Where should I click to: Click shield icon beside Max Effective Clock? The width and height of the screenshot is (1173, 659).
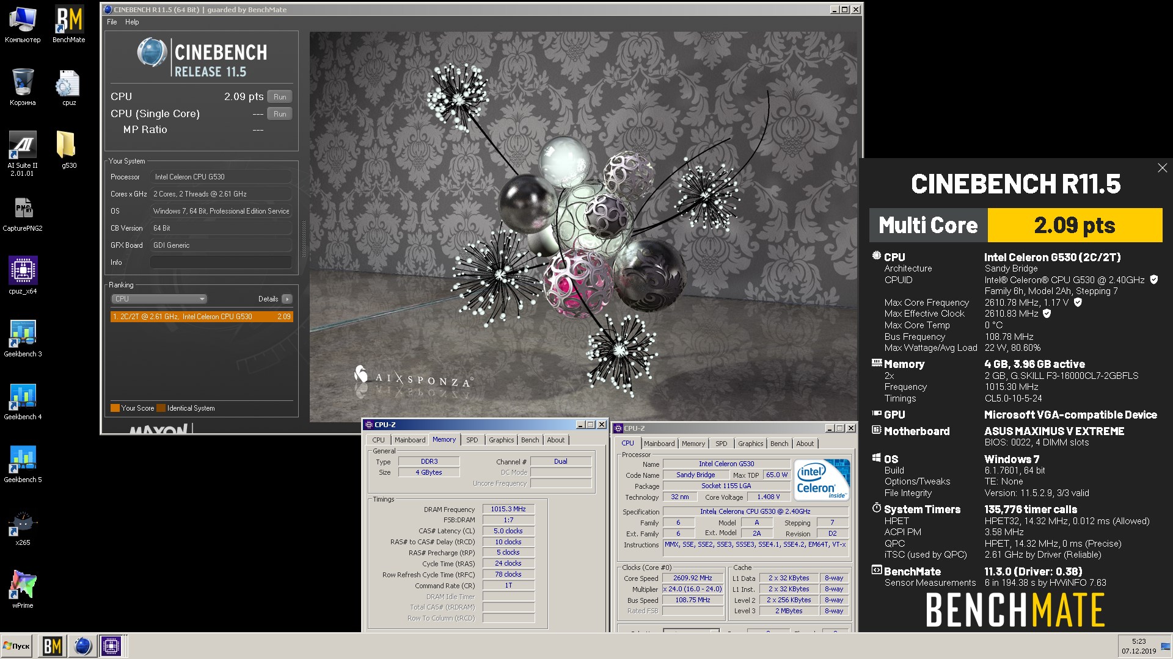tap(1047, 314)
